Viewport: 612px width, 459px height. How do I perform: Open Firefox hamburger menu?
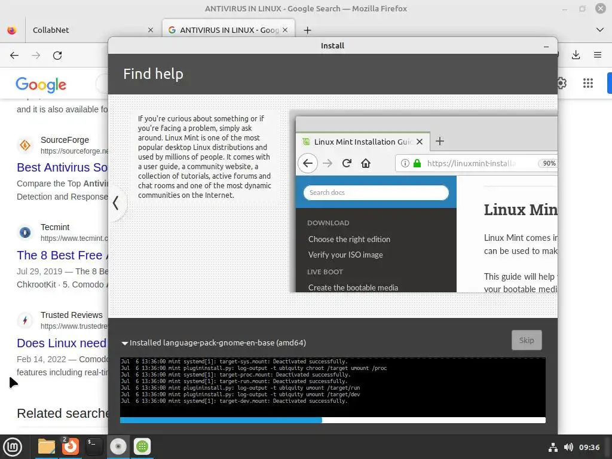(x=598, y=55)
